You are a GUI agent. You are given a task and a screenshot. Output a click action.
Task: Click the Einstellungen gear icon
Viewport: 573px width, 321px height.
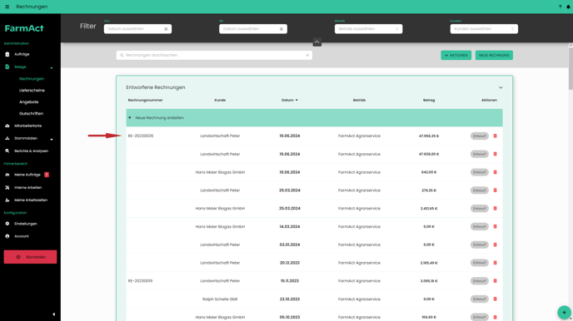pyautogui.click(x=7, y=224)
